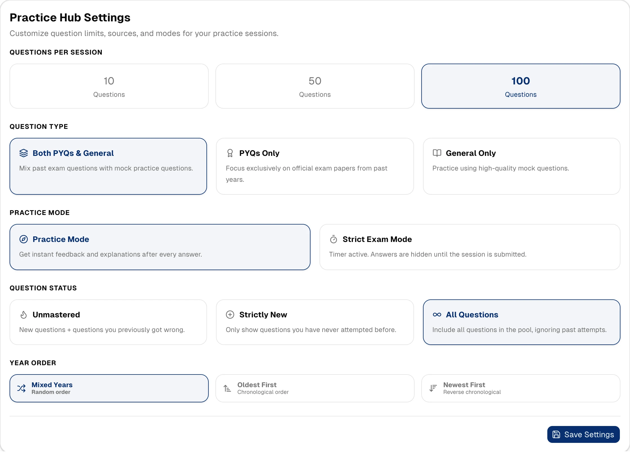Click the 'Reverse chronological' caption
Viewport: 630px width, 453px height.
(472, 392)
